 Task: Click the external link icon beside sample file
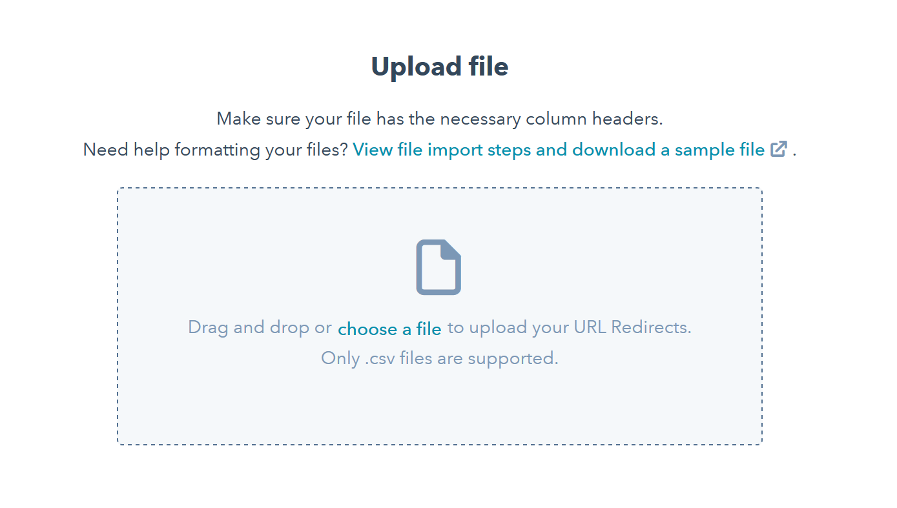[x=779, y=150]
